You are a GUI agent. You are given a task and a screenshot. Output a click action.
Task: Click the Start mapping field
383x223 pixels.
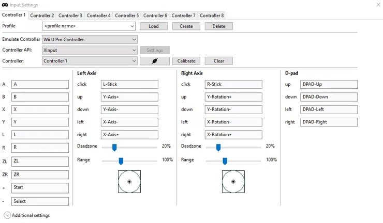[x=40, y=188]
